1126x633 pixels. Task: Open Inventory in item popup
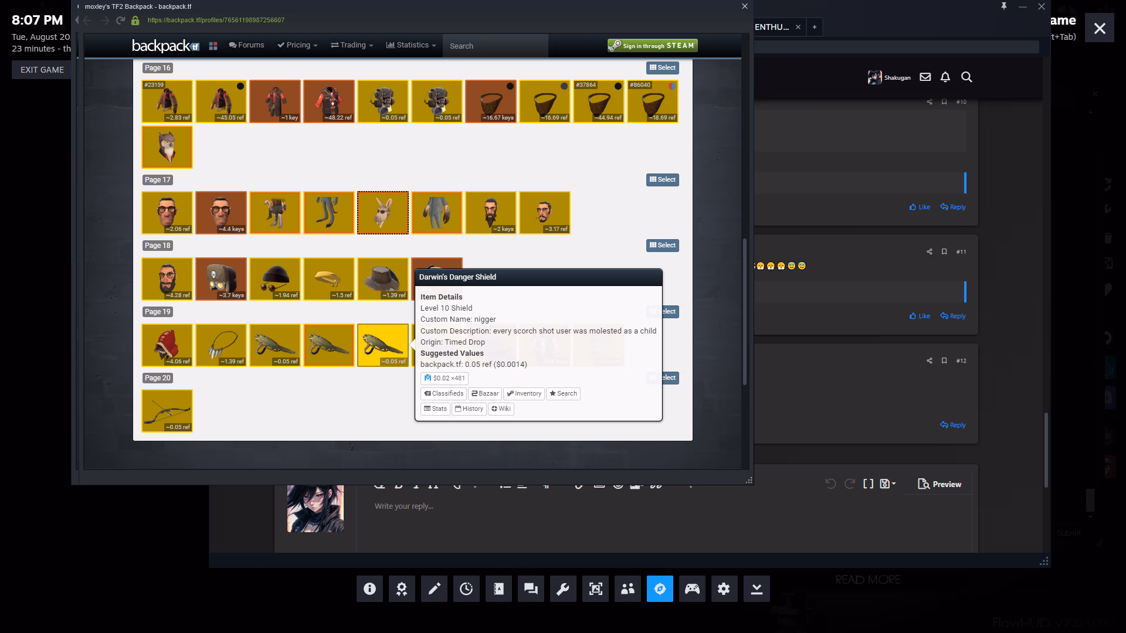coord(524,393)
